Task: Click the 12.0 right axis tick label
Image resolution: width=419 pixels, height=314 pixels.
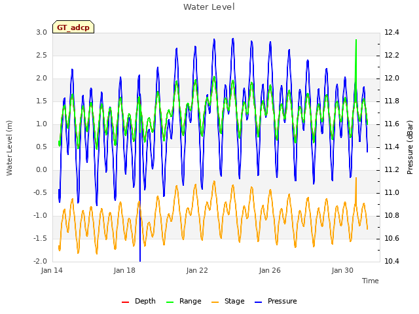Action: pyautogui.click(x=392, y=78)
